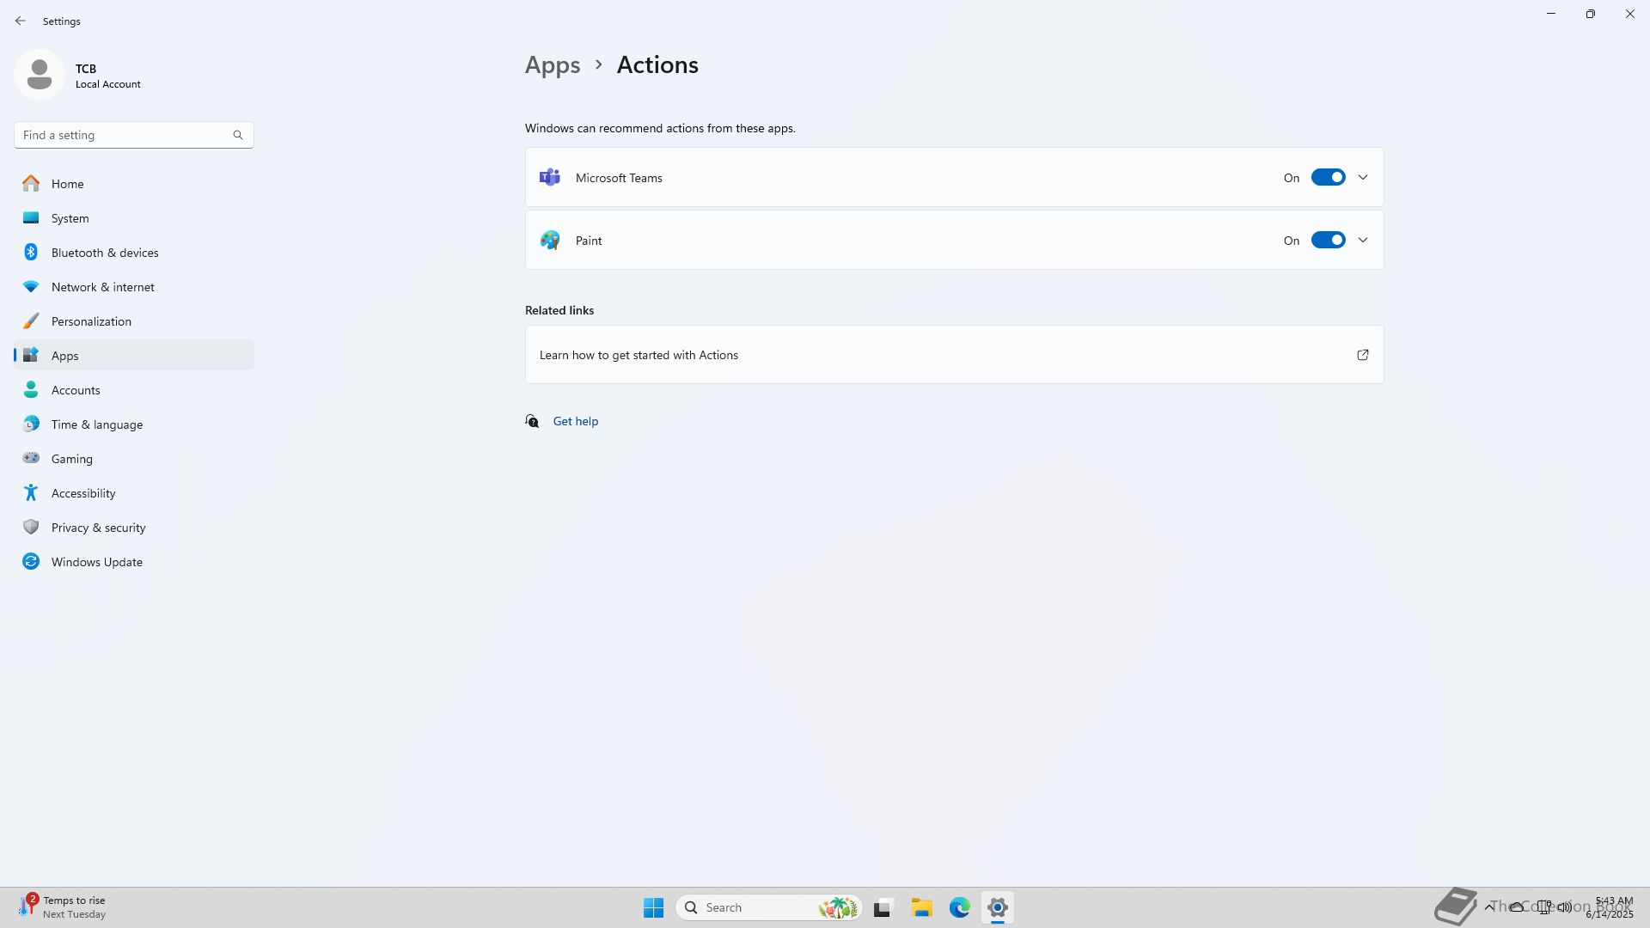1650x928 pixels.
Task: Open File Explorer from the taskbar
Action: [x=921, y=907]
